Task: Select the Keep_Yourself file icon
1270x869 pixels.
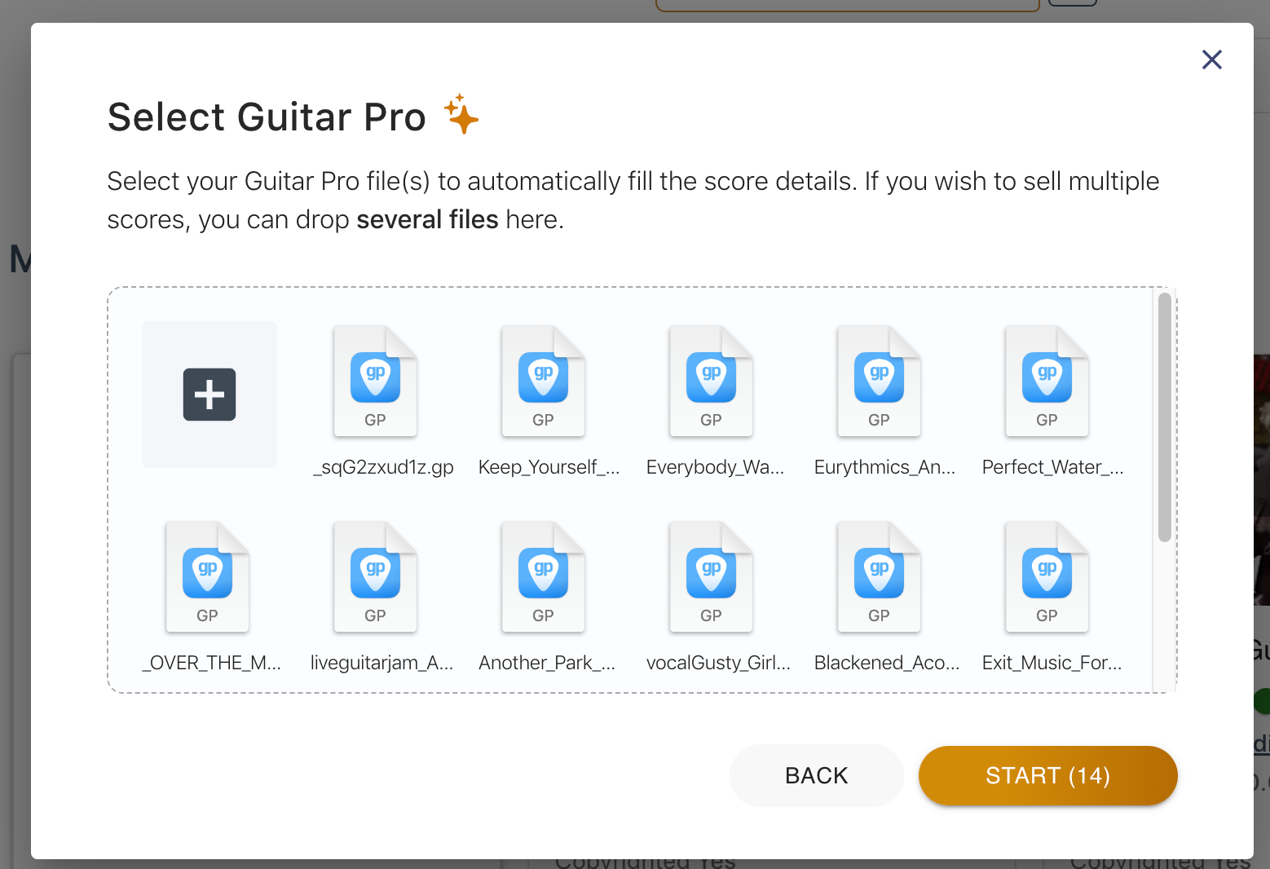Action: pyautogui.click(x=544, y=382)
